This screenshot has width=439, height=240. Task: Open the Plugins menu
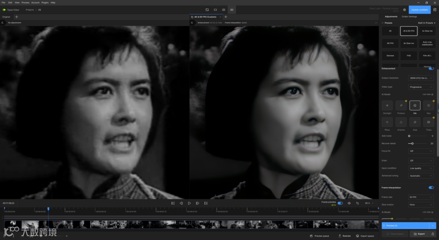[45, 2]
